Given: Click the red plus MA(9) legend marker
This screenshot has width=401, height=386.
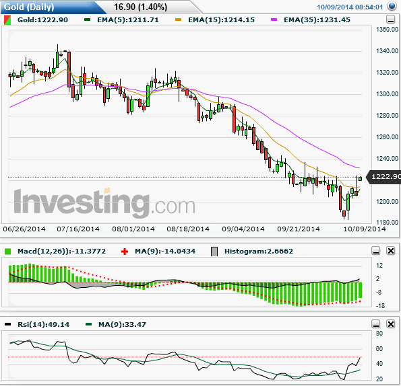Looking at the screenshot, I should (125, 252).
